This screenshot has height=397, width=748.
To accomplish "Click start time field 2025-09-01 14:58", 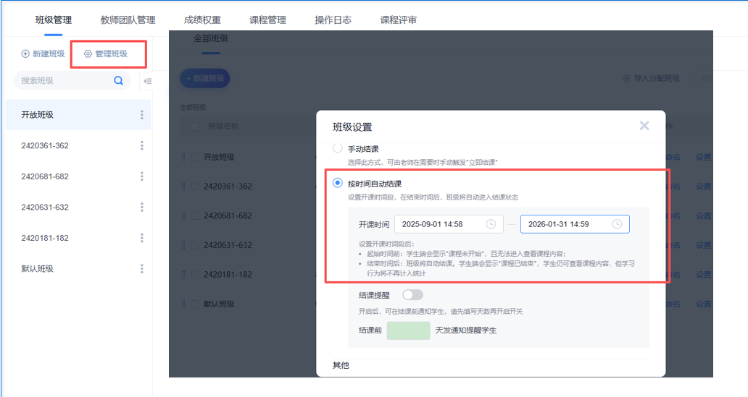I will [x=449, y=224].
